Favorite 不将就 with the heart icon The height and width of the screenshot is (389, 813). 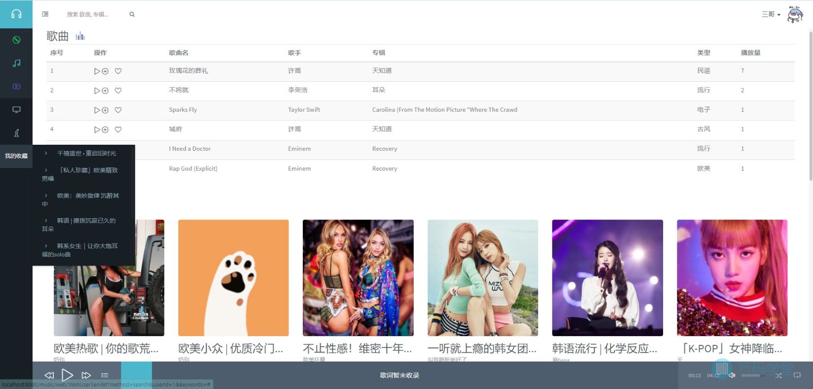[118, 90]
